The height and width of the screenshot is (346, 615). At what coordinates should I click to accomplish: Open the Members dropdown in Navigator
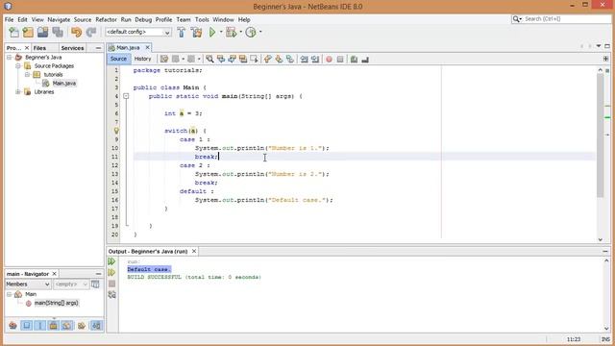[28, 284]
